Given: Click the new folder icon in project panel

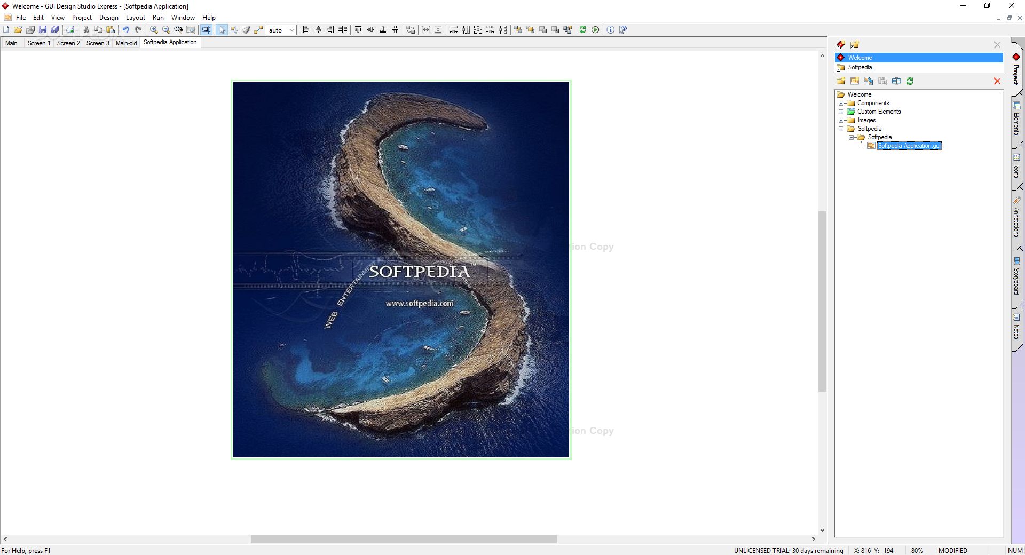Looking at the screenshot, I should [841, 81].
